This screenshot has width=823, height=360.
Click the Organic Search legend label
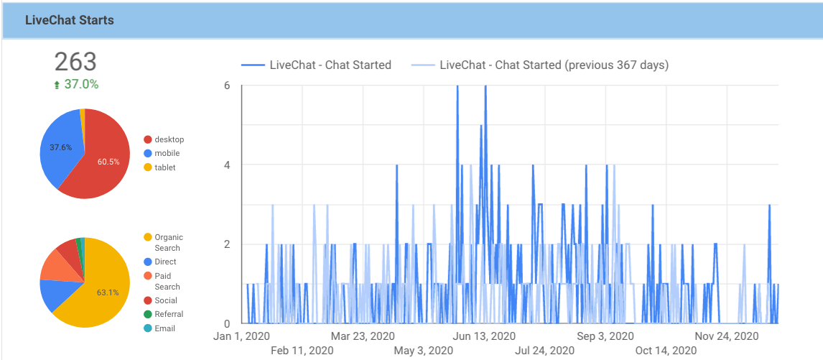[x=169, y=243]
